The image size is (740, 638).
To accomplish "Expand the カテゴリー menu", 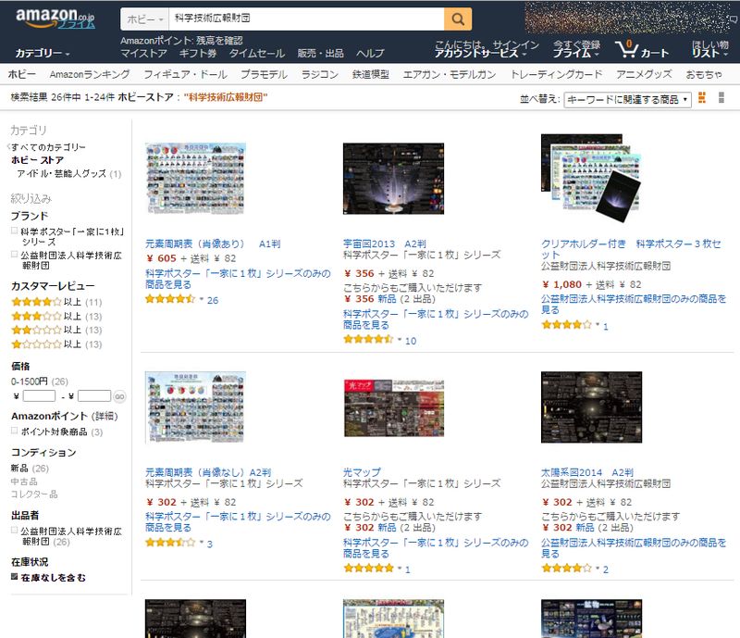I will [x=43, y=54].
